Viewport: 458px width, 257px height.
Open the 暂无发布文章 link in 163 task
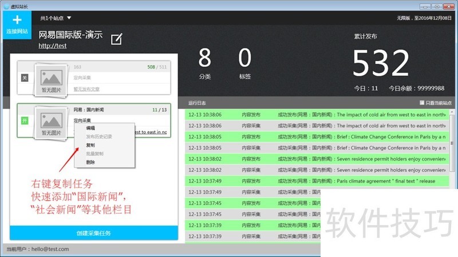point(86,89)
